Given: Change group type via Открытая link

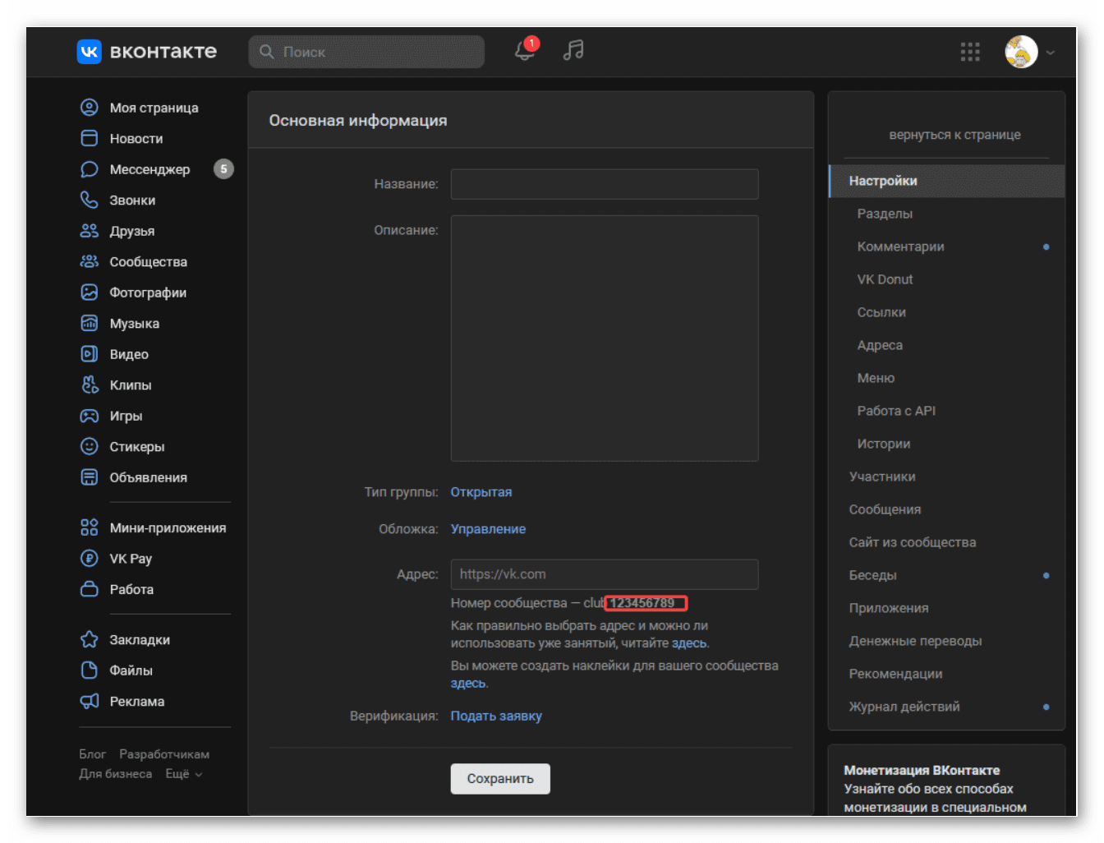Looking at the screenshot, I should tap(481, 492).
